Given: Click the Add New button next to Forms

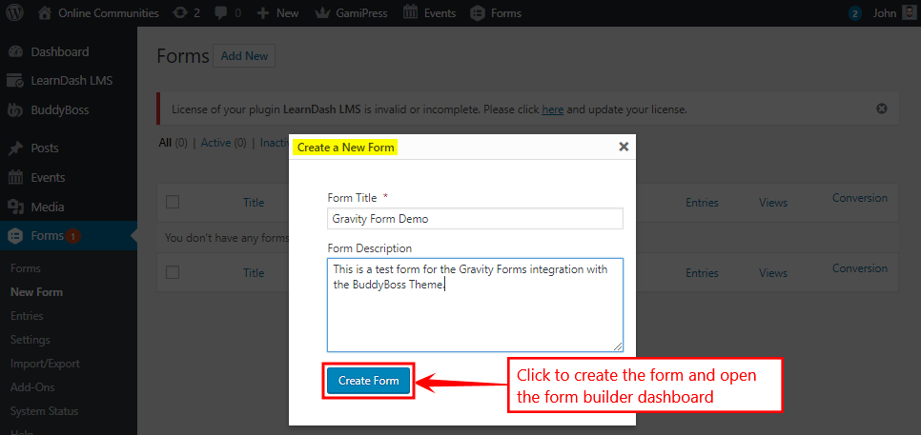Looking at the screenshot, I should (244, 56).
